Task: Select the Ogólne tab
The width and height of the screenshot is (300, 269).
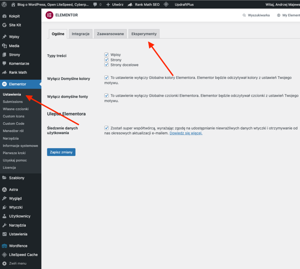Action: (58, 34)
